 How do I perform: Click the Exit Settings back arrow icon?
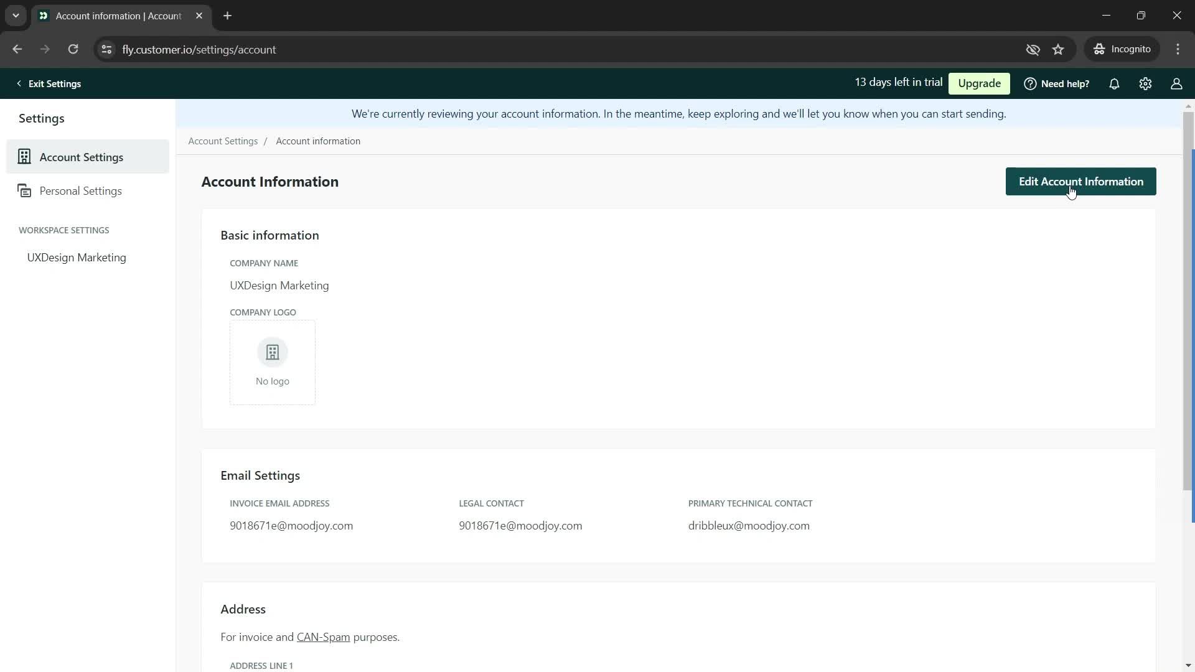pos(19,83)
